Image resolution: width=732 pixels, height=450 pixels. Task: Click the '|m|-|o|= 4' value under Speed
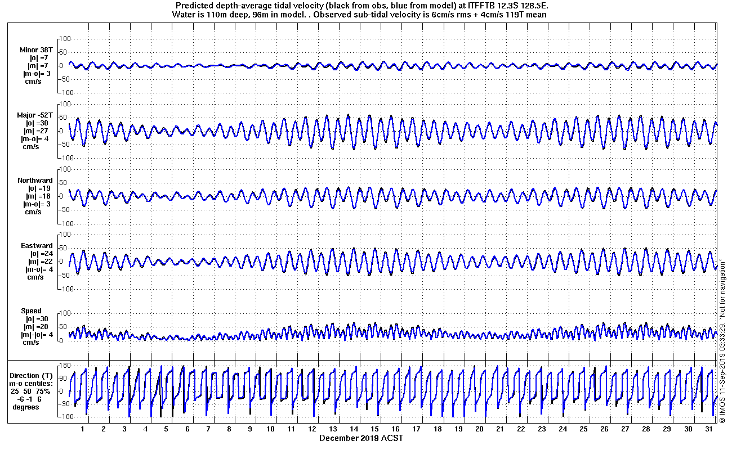[x=37, y=335]
